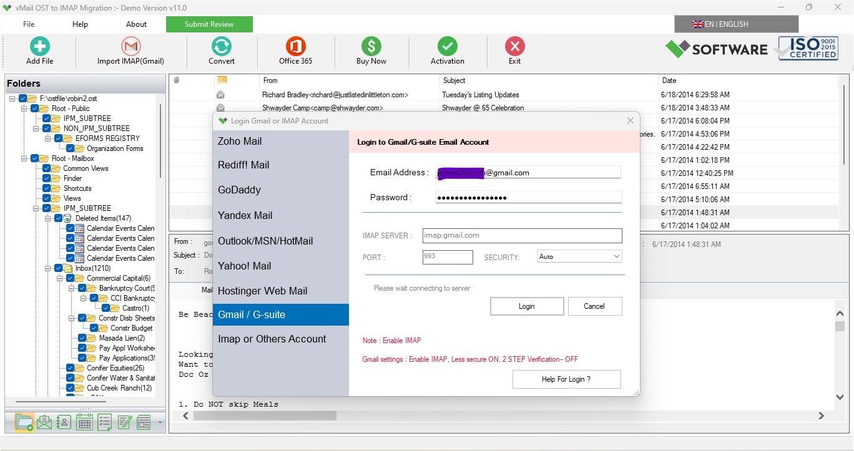Collapse the F:\ostfile\robin2.ost tree node
The width and height of the screenshot is (854, 451).
[x=12, y=99]
